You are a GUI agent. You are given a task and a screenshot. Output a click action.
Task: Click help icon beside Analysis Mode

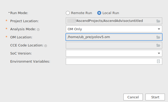click(x=38, y=29)
